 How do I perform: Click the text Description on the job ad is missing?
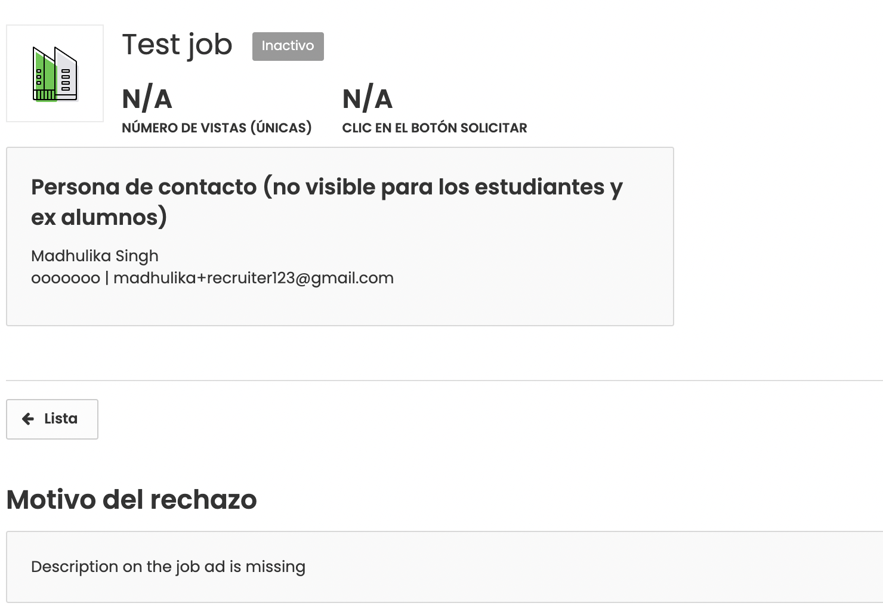[168, 567]
